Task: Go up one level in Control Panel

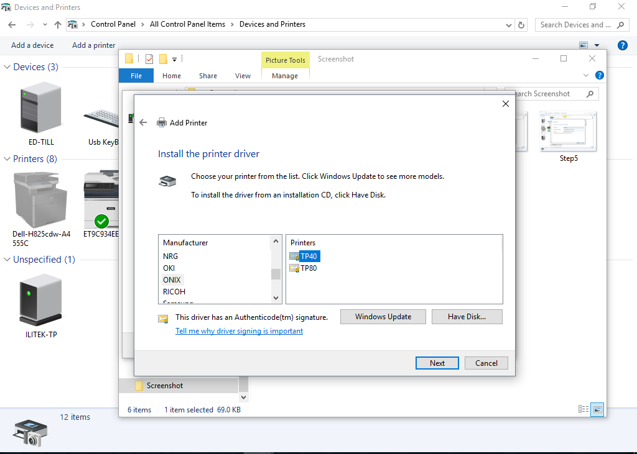Action: click(x=58, y=25)
